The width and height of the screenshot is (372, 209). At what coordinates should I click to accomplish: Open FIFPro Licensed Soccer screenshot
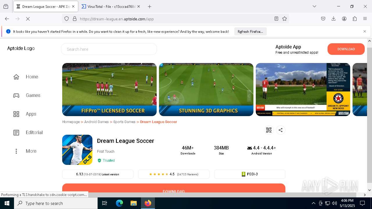[109, 89]
